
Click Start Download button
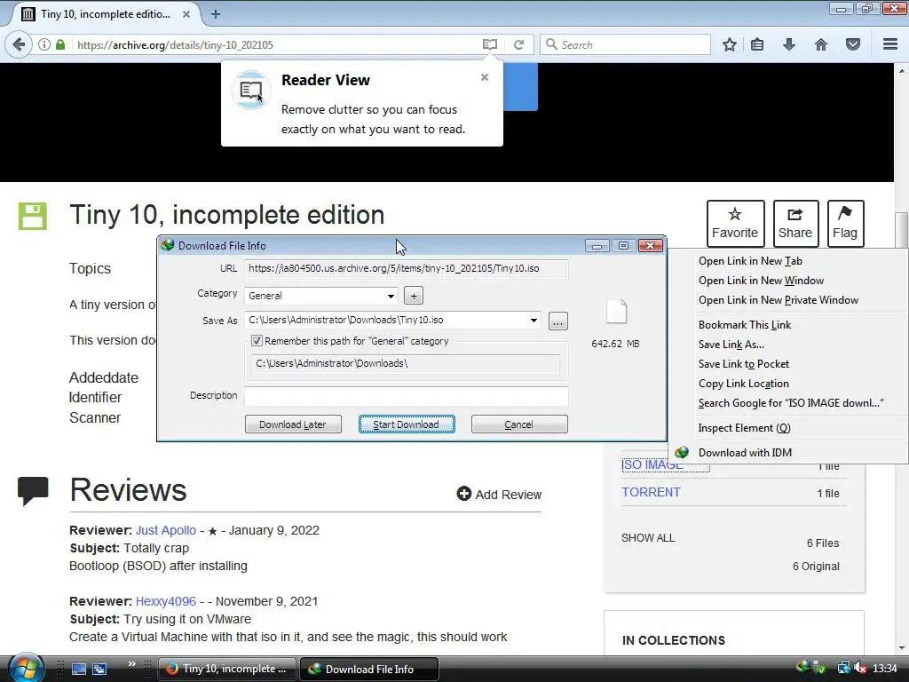coord(407,424)
